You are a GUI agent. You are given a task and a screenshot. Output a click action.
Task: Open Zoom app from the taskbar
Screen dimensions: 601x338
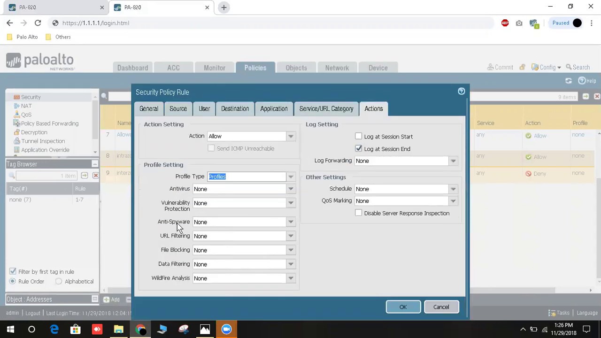point(226,330)
